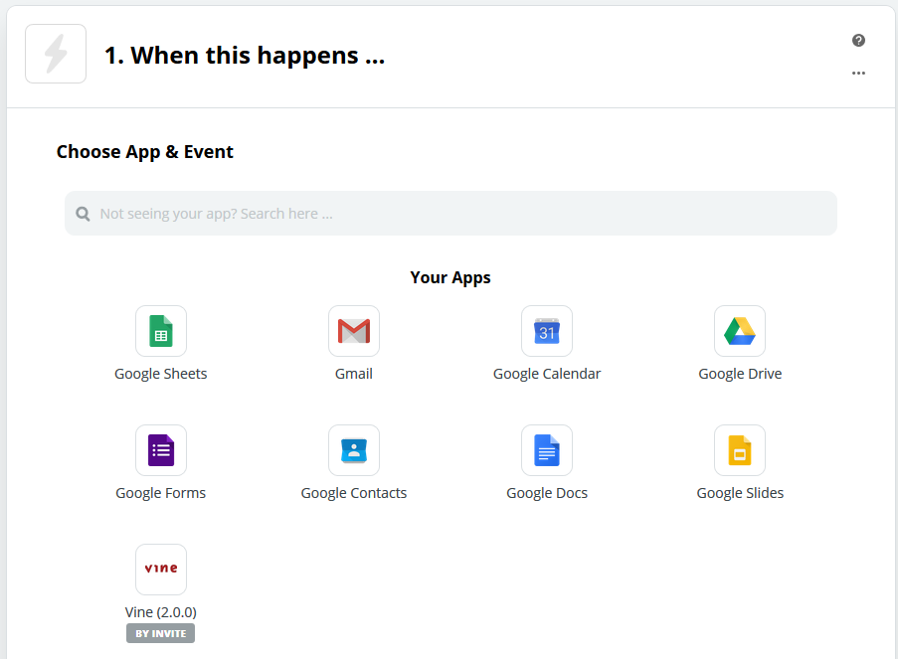The image size is (898, 659).
Task: Click the Choose App & Event heading
Action: pyautogui.click(x=145, y=152)
